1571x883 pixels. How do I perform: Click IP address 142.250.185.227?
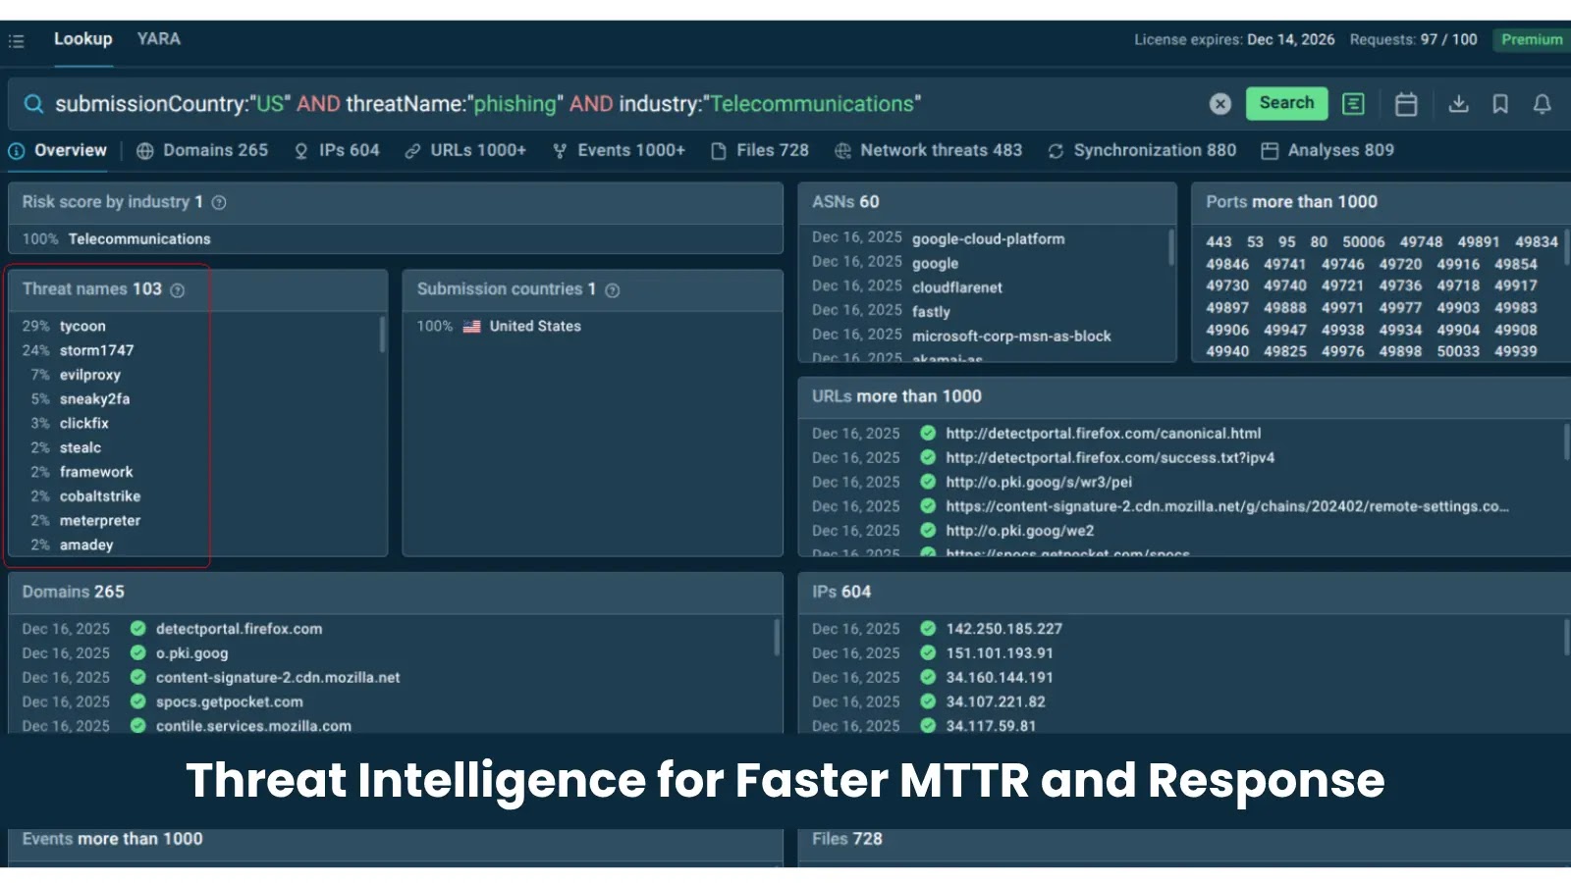tap(1003, 629)
